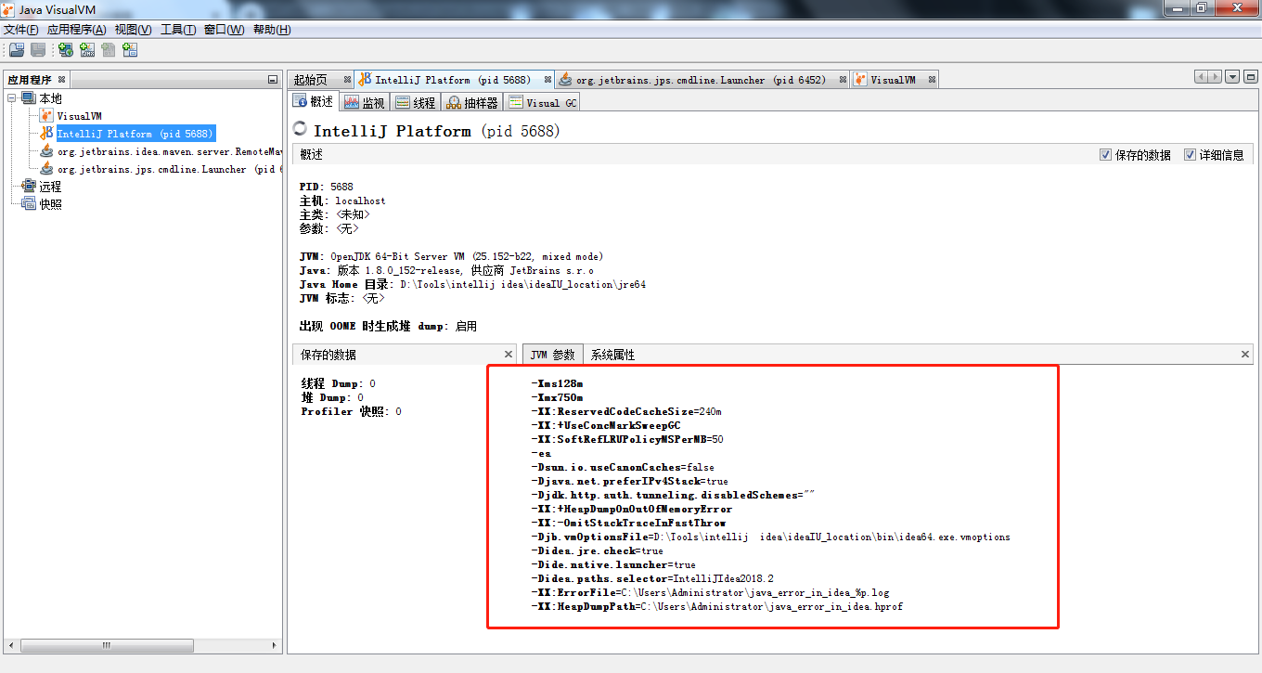This screenshot has width=1262, height=673.
Task: Click the VisualVM title bar app icon
Action: pos(9,9)
